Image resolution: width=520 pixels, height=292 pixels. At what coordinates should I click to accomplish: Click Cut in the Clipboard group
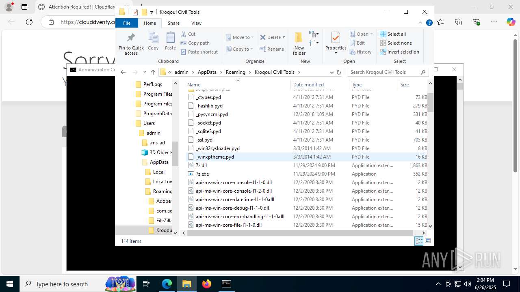coord(188,34)
